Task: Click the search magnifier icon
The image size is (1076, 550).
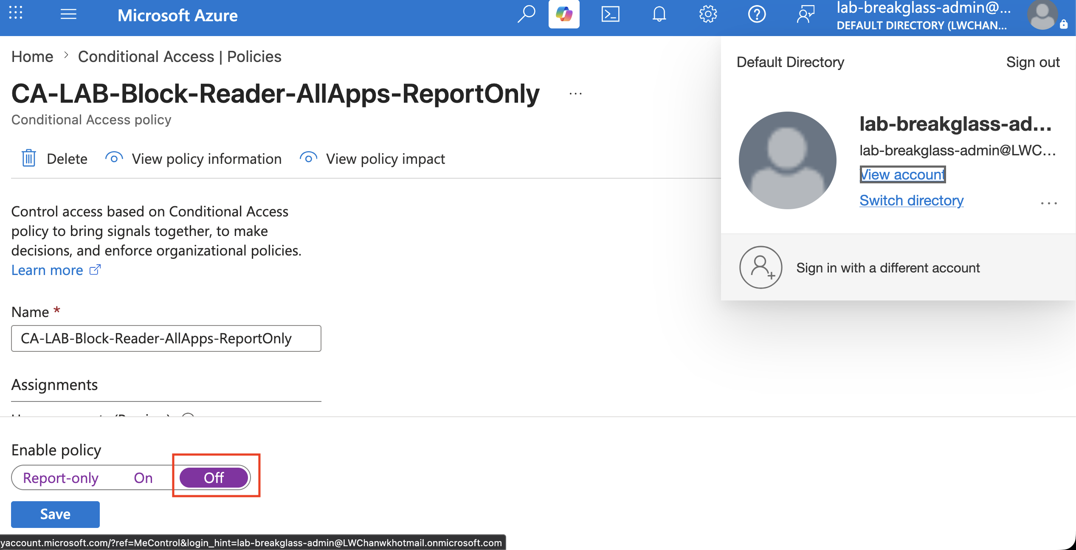Action: pyautogui.click(x=526, y=14)
